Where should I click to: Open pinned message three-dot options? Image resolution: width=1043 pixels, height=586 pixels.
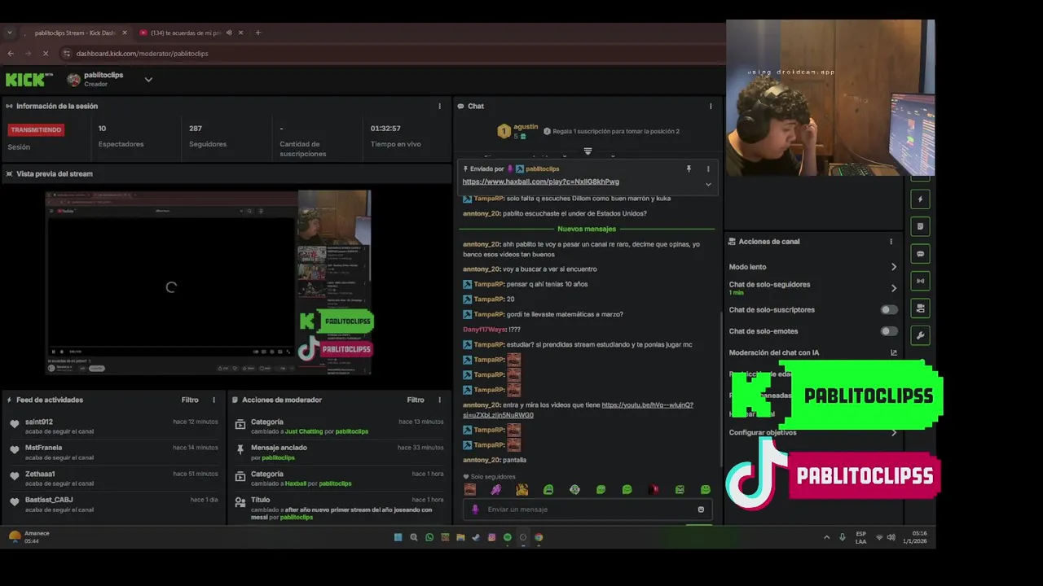click(x=707, y=168)
